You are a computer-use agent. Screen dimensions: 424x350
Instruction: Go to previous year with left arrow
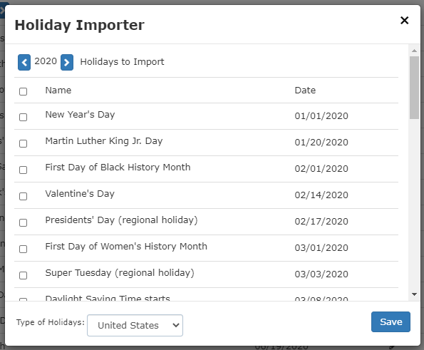(24, 62)
